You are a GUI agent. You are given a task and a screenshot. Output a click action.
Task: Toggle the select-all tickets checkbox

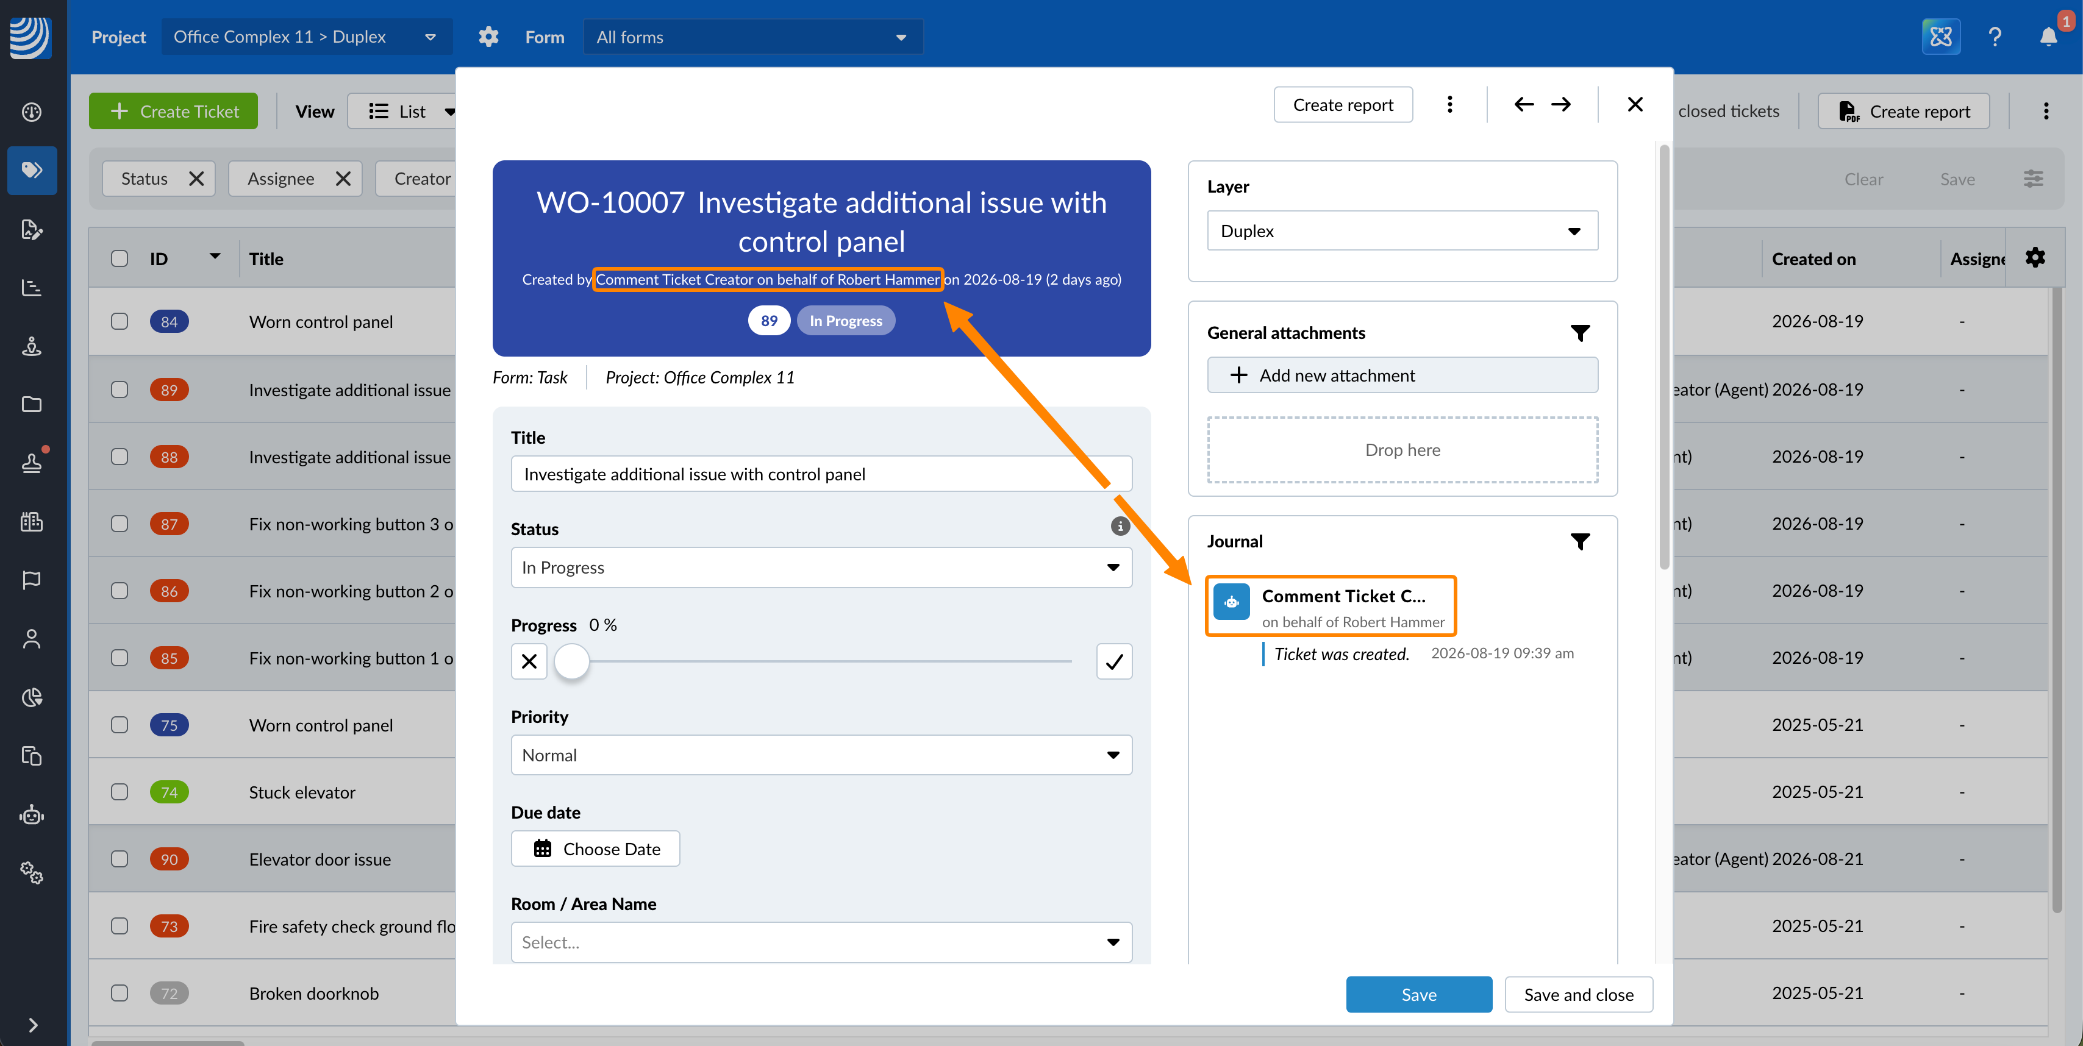[x=120, y=258]
